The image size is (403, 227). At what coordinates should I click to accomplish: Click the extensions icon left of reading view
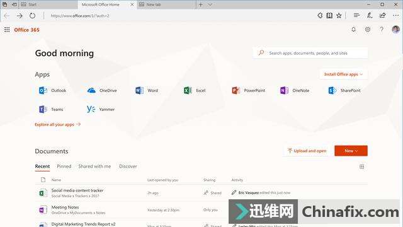pos(320,15)
